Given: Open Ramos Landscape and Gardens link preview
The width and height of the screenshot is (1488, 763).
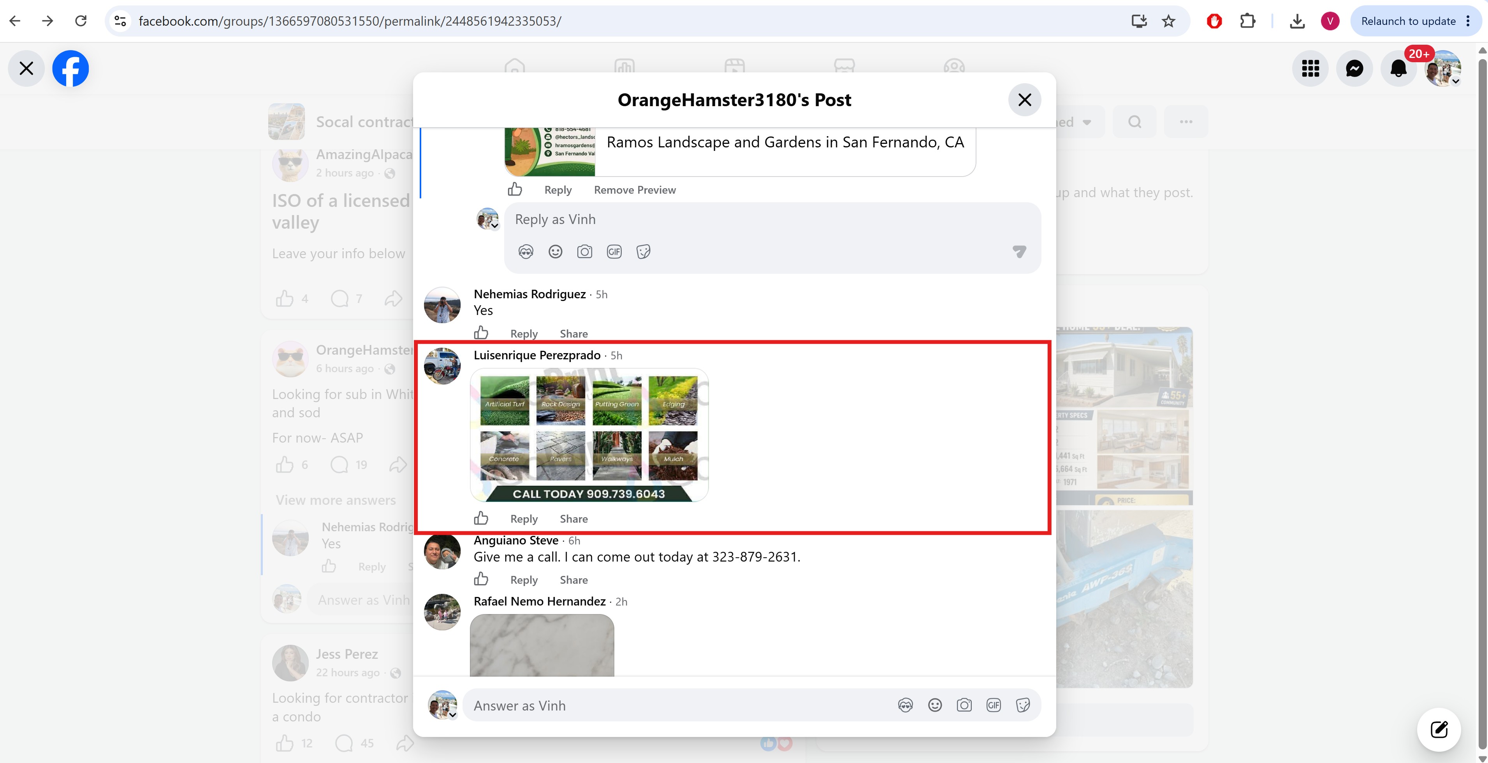Looking at the screenshot, I should point(740,151).
